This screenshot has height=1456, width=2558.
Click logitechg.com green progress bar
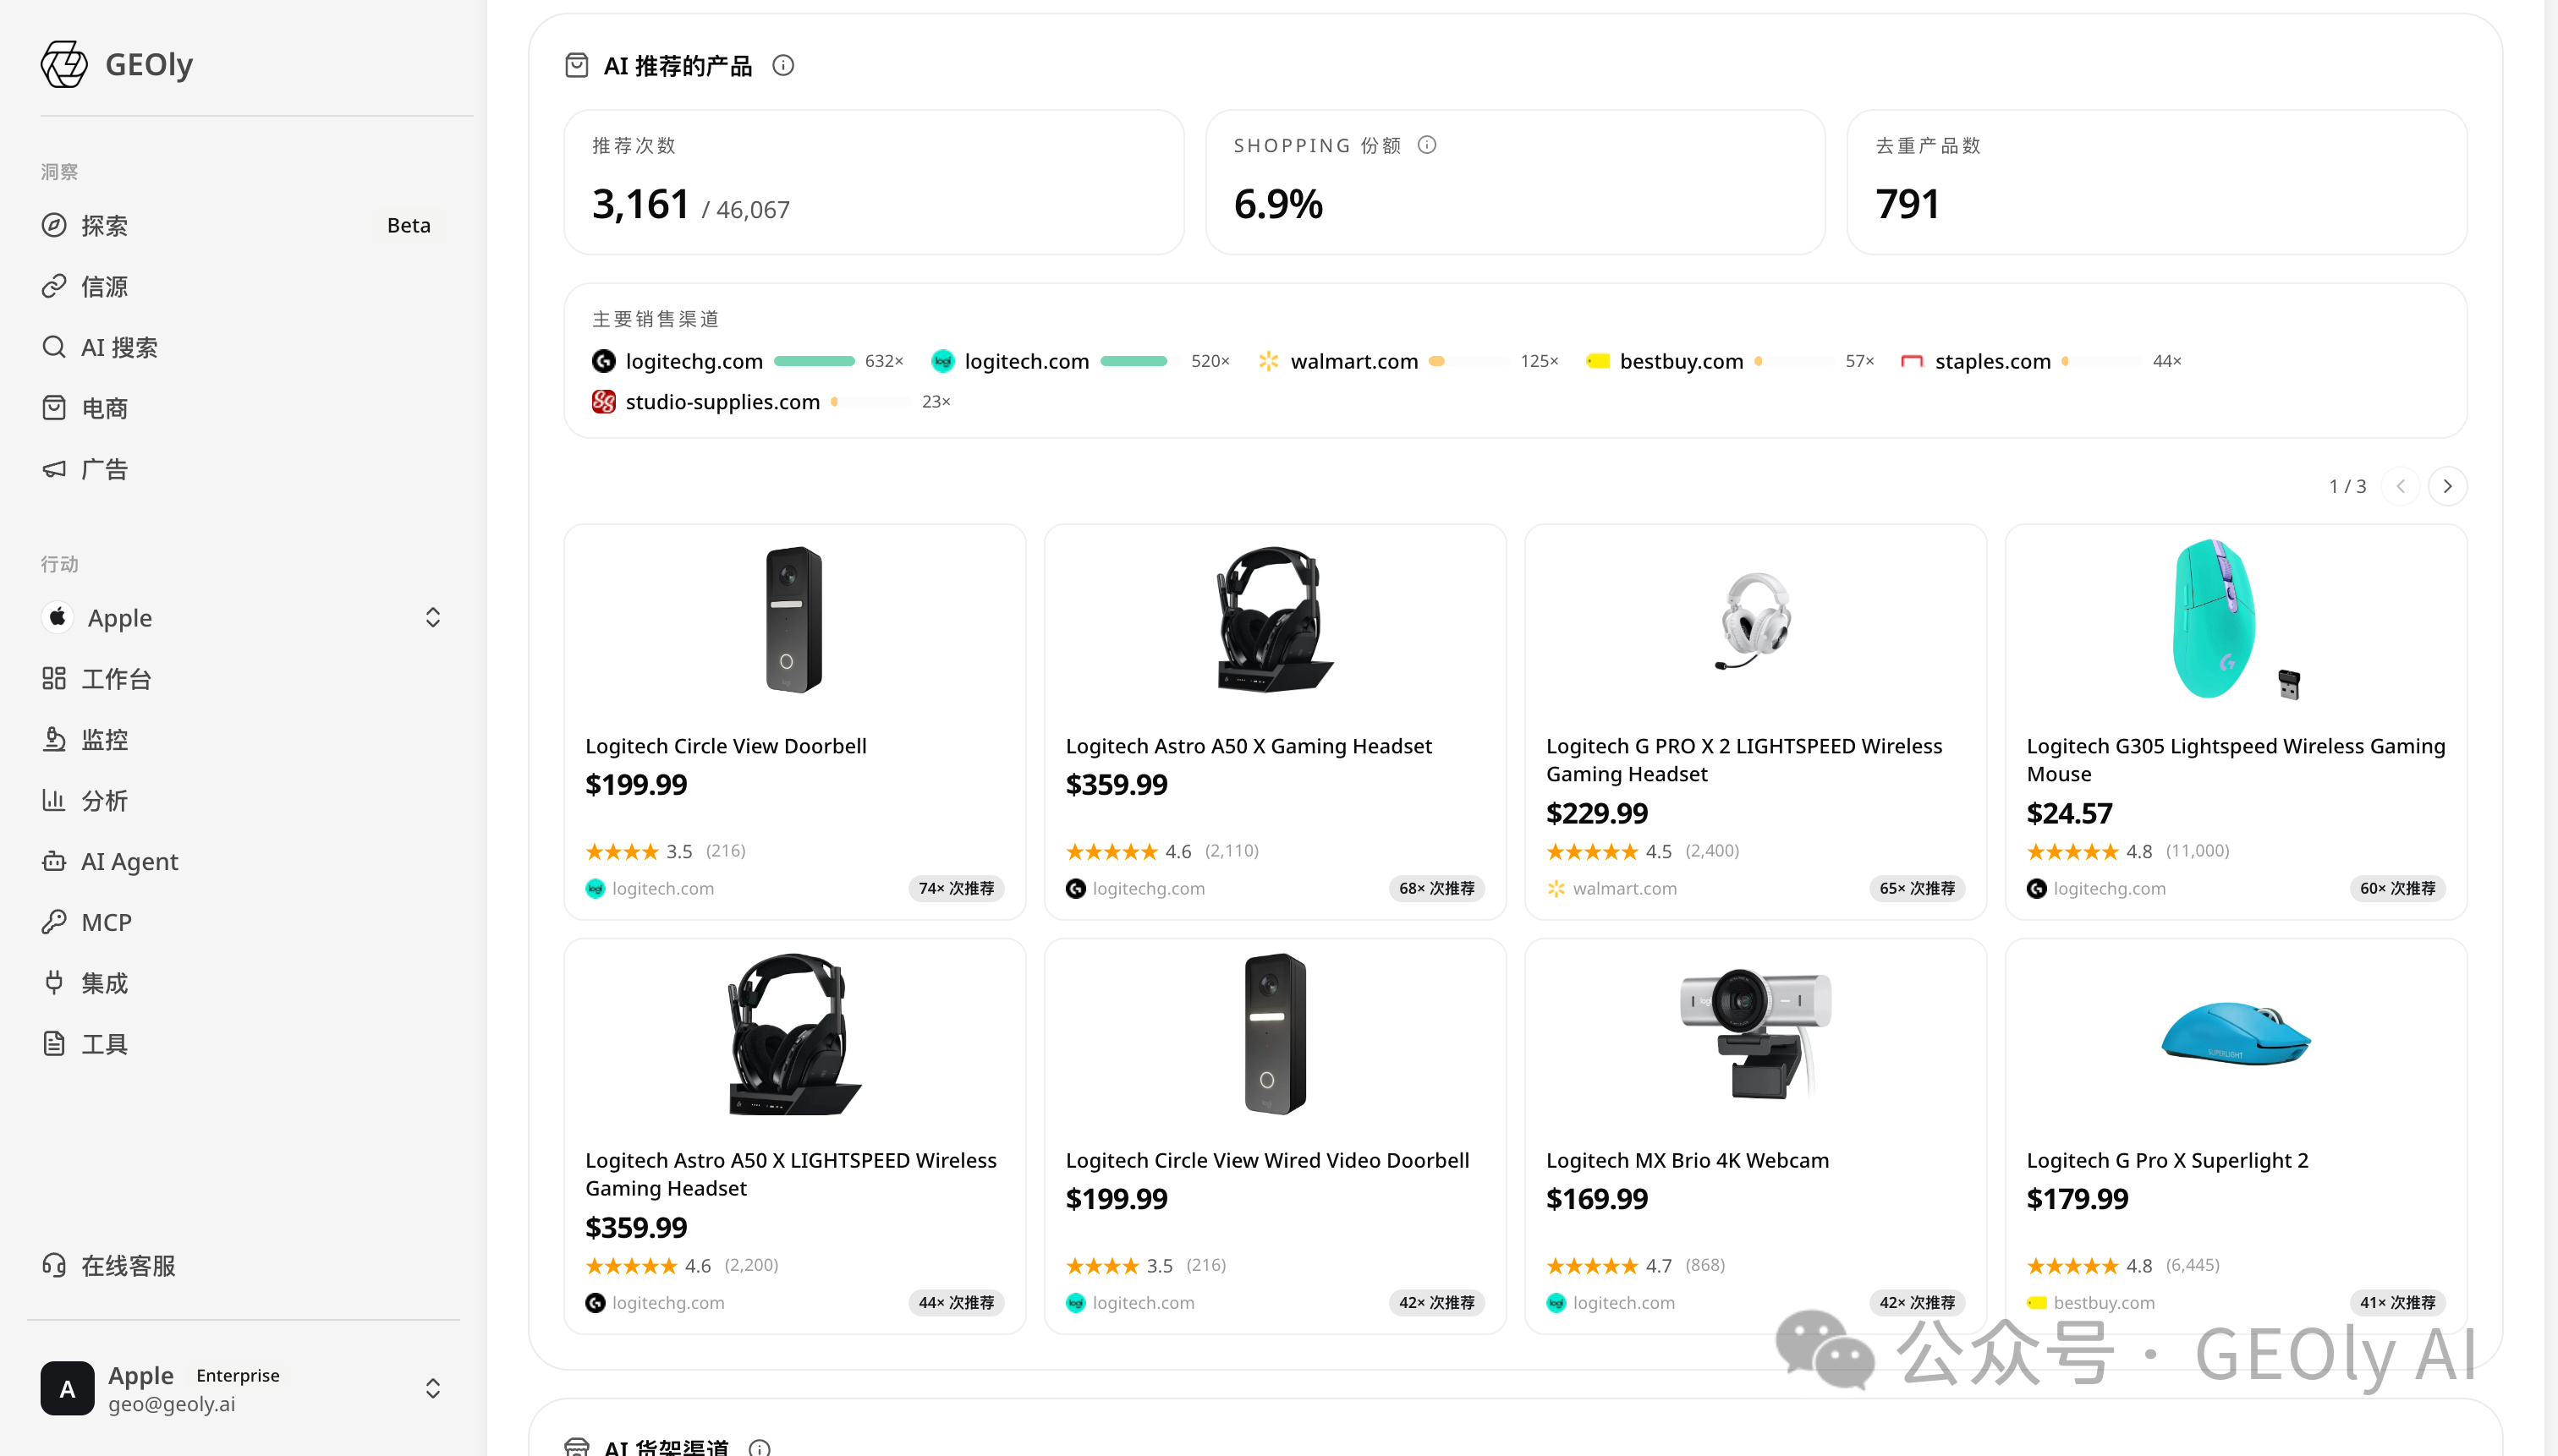(813, 361)
